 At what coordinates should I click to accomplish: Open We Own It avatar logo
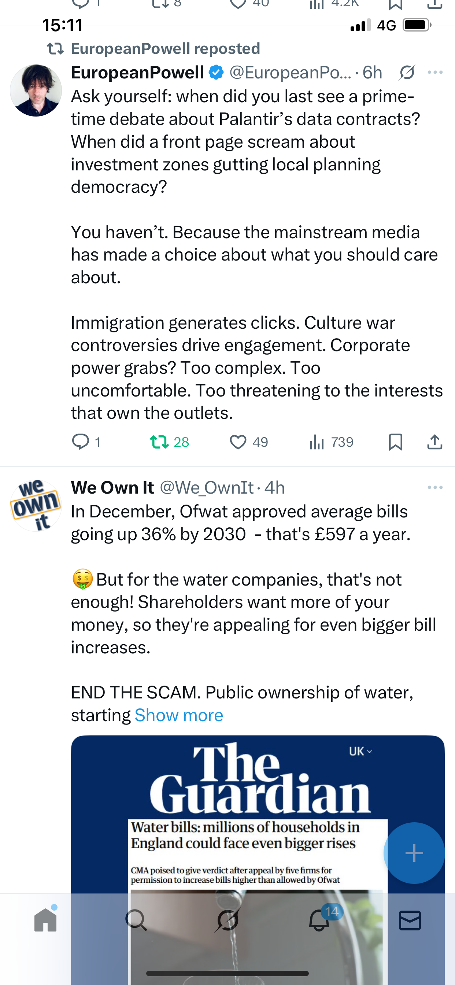(36, 505)
